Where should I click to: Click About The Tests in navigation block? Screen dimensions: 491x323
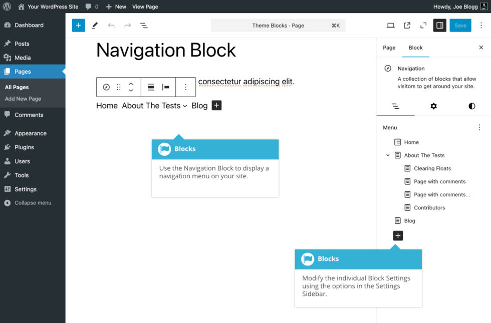click(x=151, y=106)
